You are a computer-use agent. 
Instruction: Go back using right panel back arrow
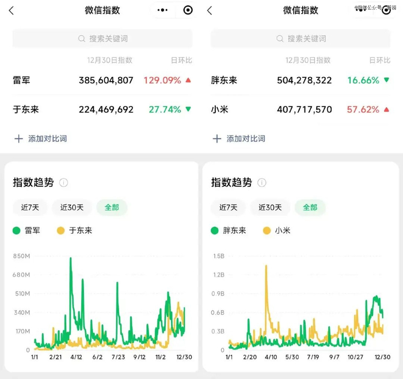(210, 10)
